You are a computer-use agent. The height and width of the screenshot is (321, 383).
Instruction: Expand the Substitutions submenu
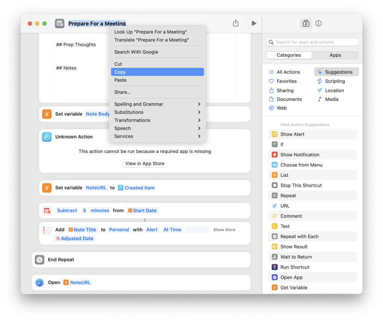click(x=157, y=112)
